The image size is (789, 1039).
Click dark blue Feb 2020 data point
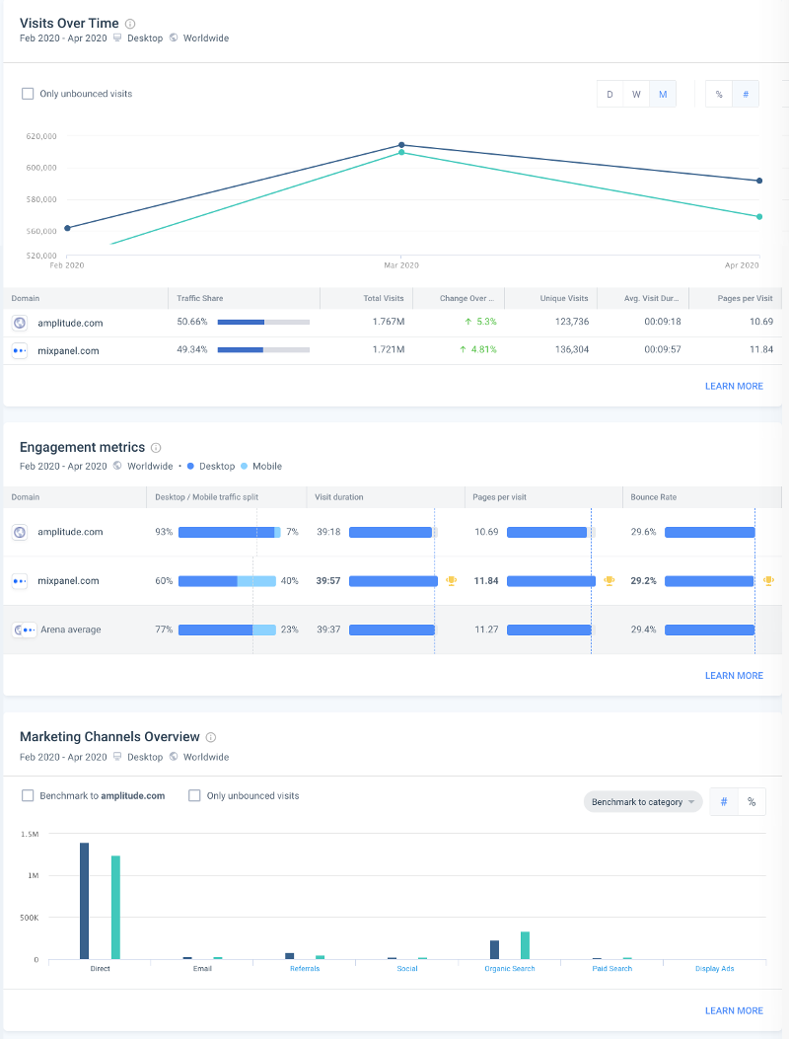67,228
